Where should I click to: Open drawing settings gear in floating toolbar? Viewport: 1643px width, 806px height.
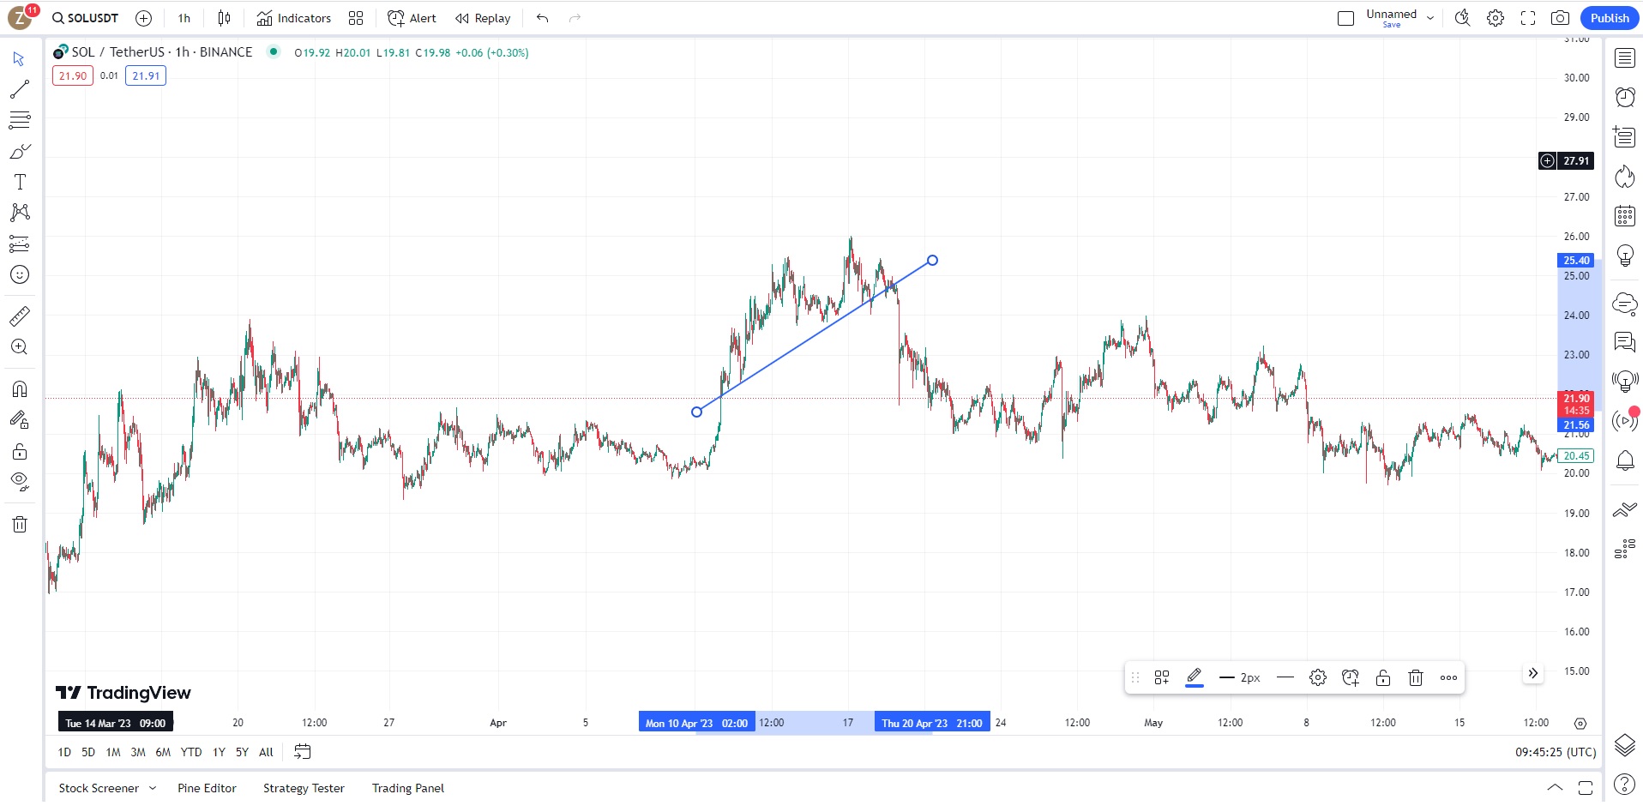(x=1318, y=677)
